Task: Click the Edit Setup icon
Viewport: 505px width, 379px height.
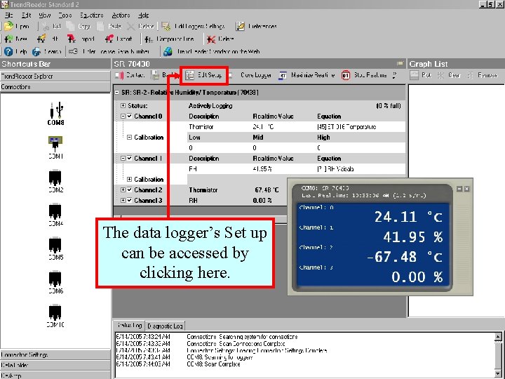Action: coord(190,75)
